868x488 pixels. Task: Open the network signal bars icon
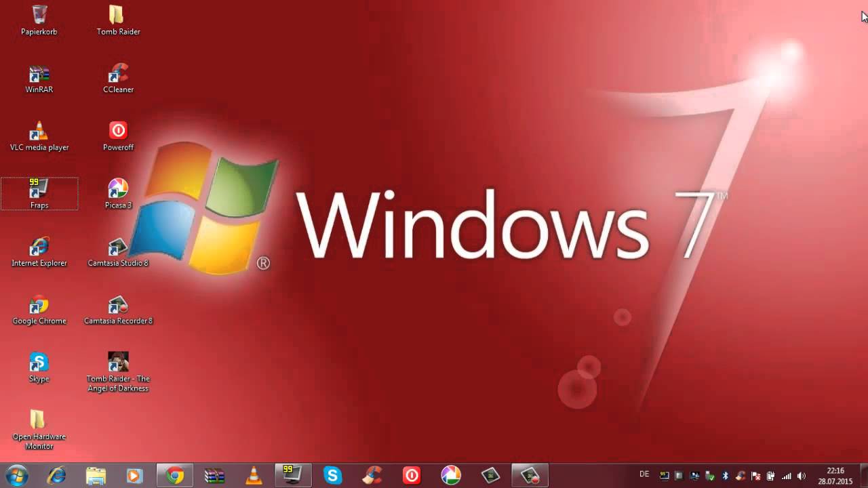786,476
